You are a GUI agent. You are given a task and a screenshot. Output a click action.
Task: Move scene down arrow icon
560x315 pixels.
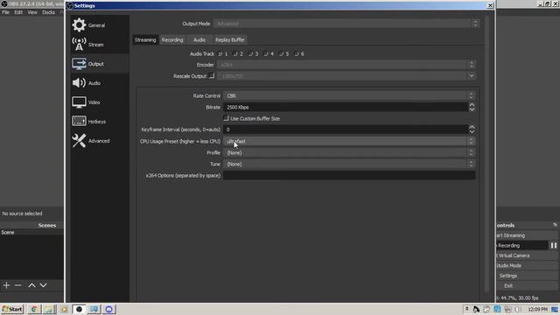click(x=43, y=285)
